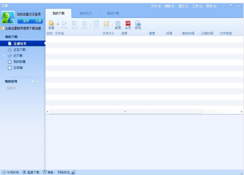
Task: Sort by the 速度 column header
Action: pyautogui.click(x=157, y=33)
